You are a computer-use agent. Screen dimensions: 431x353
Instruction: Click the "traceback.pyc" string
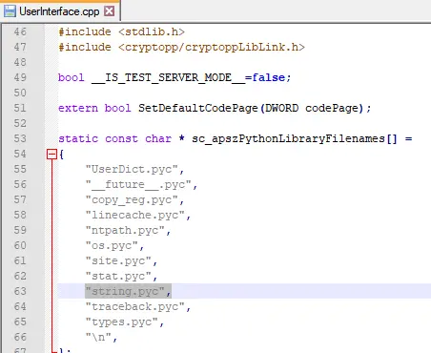[x=135, y=306]
